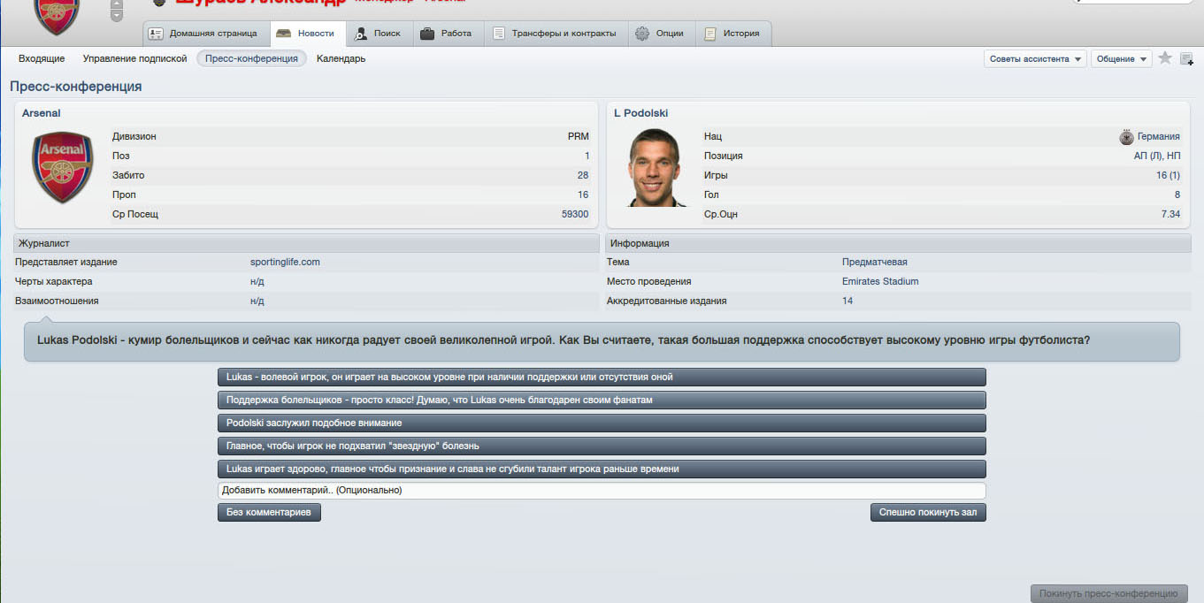Expand the Общение dropdown
The height and width of the screenshot is (603, 1204).
tap(1121, 59)
